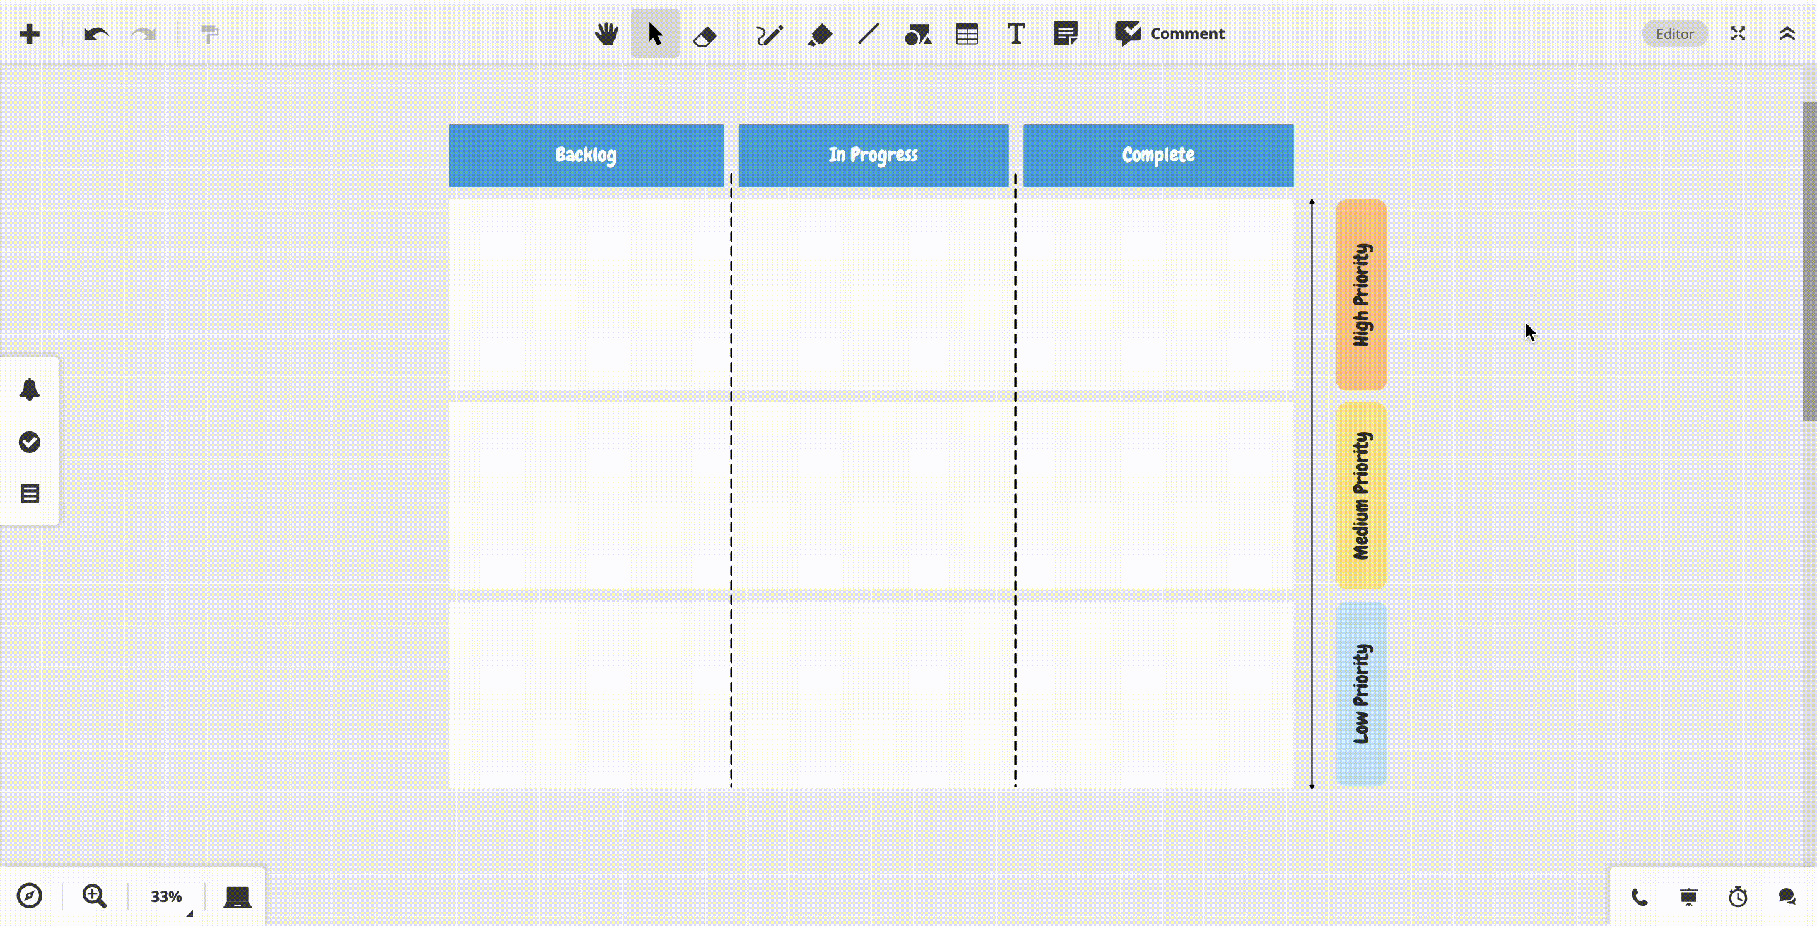Select the pen drawing tool
Viewport: 1817px width, 926px height.
pyautogui.click(x=770, y=34)
